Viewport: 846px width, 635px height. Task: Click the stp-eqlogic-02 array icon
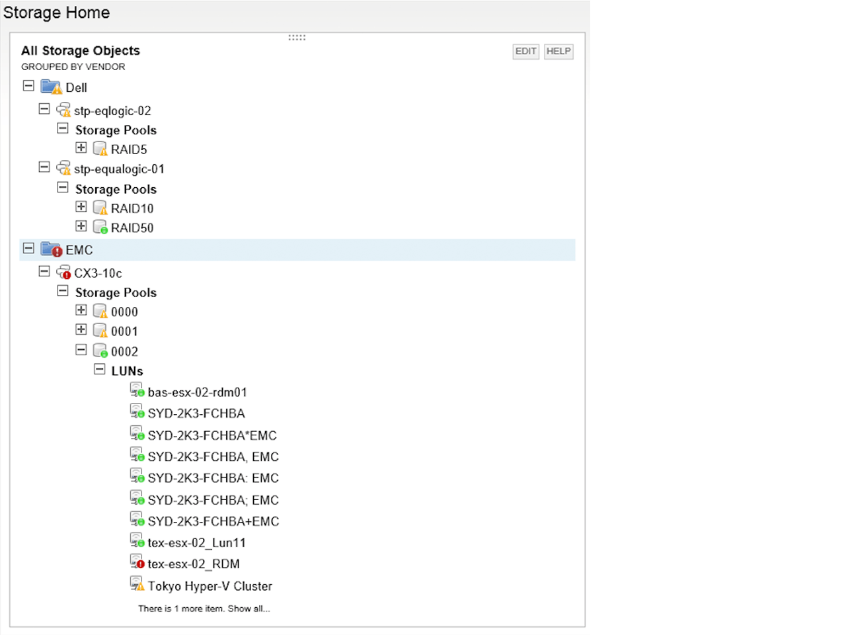click(x=63, y=110)
